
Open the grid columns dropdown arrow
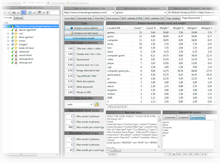[34, 13]
